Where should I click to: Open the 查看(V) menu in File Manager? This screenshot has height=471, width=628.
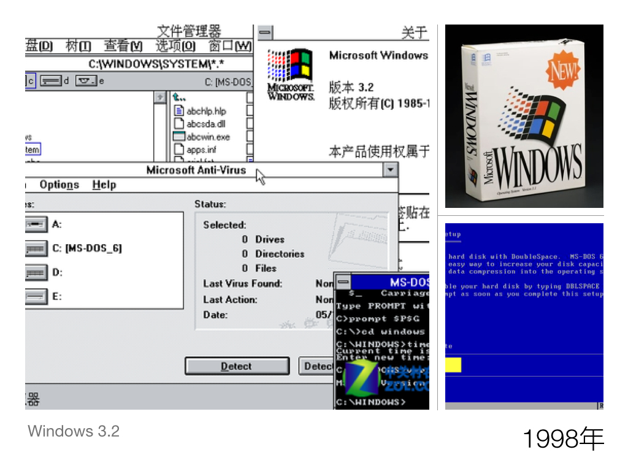point(123,46)
